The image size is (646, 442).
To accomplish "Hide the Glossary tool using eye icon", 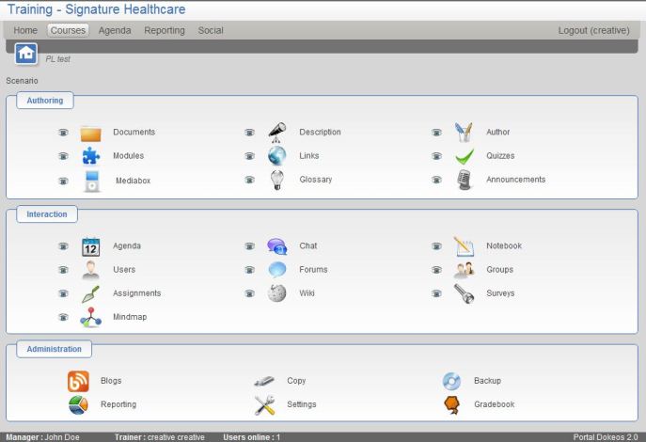I will click(249, 181).
